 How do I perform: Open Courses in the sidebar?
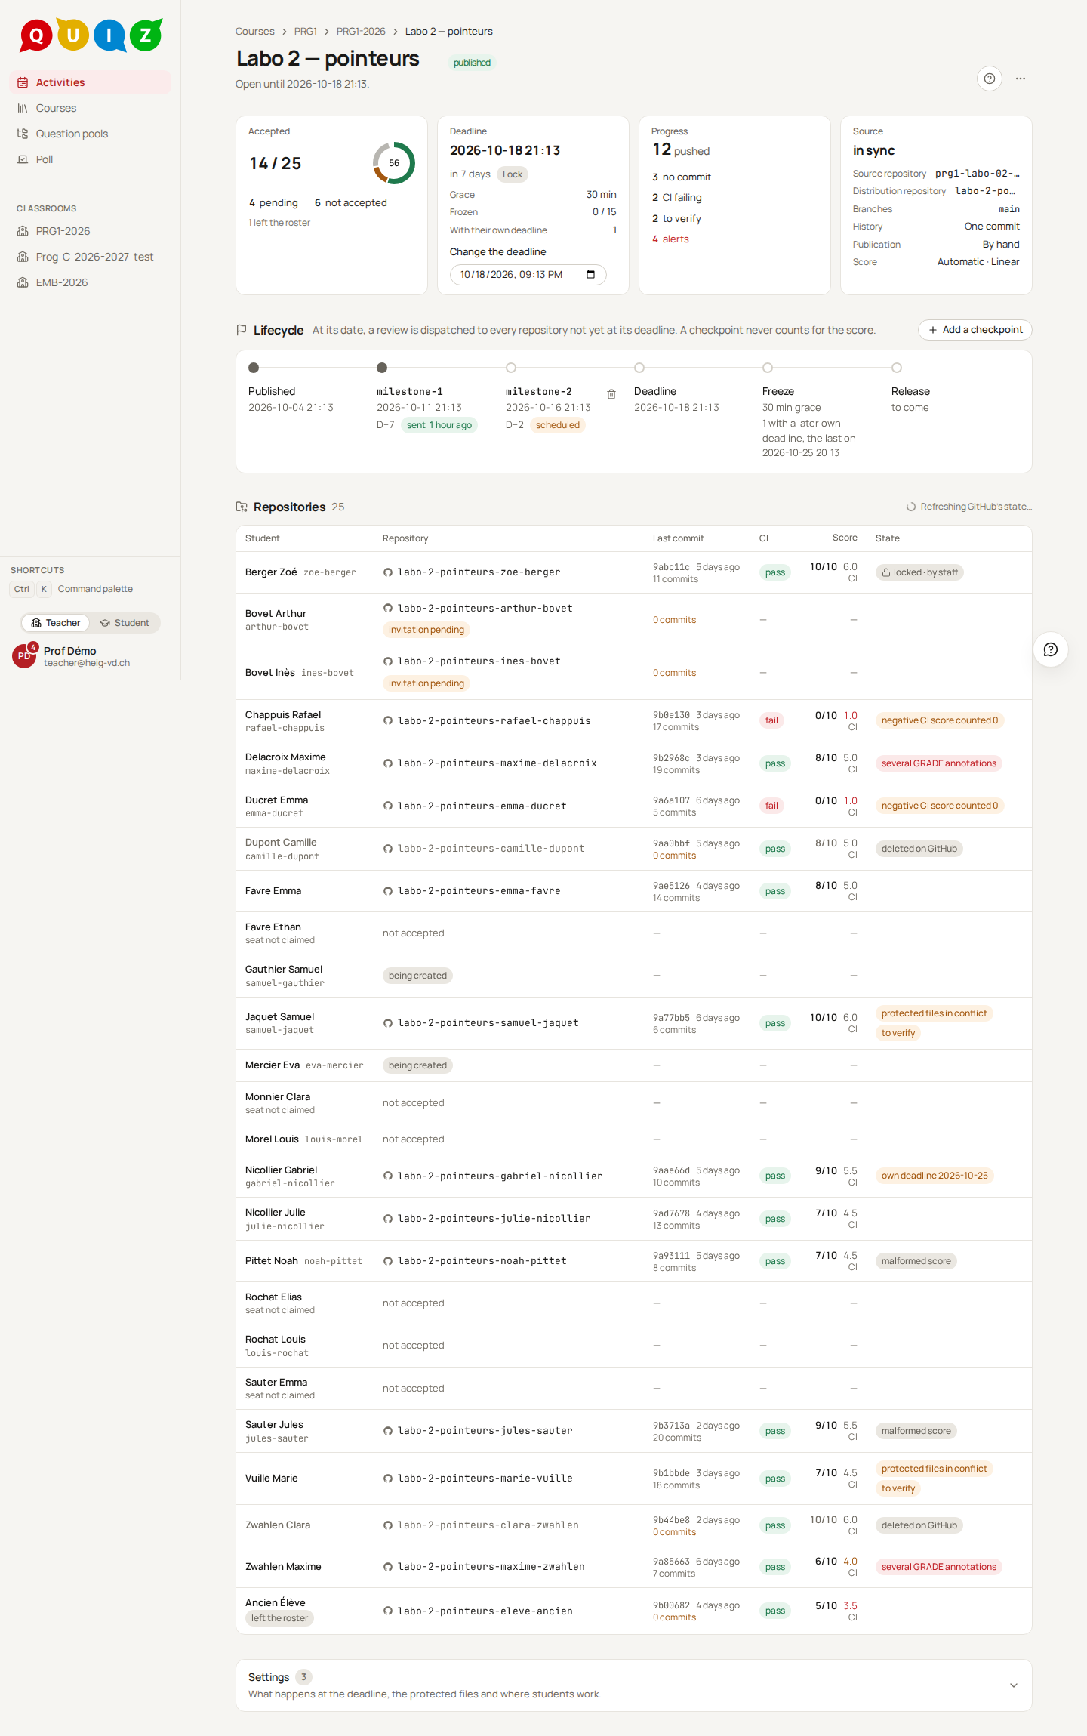91,108
